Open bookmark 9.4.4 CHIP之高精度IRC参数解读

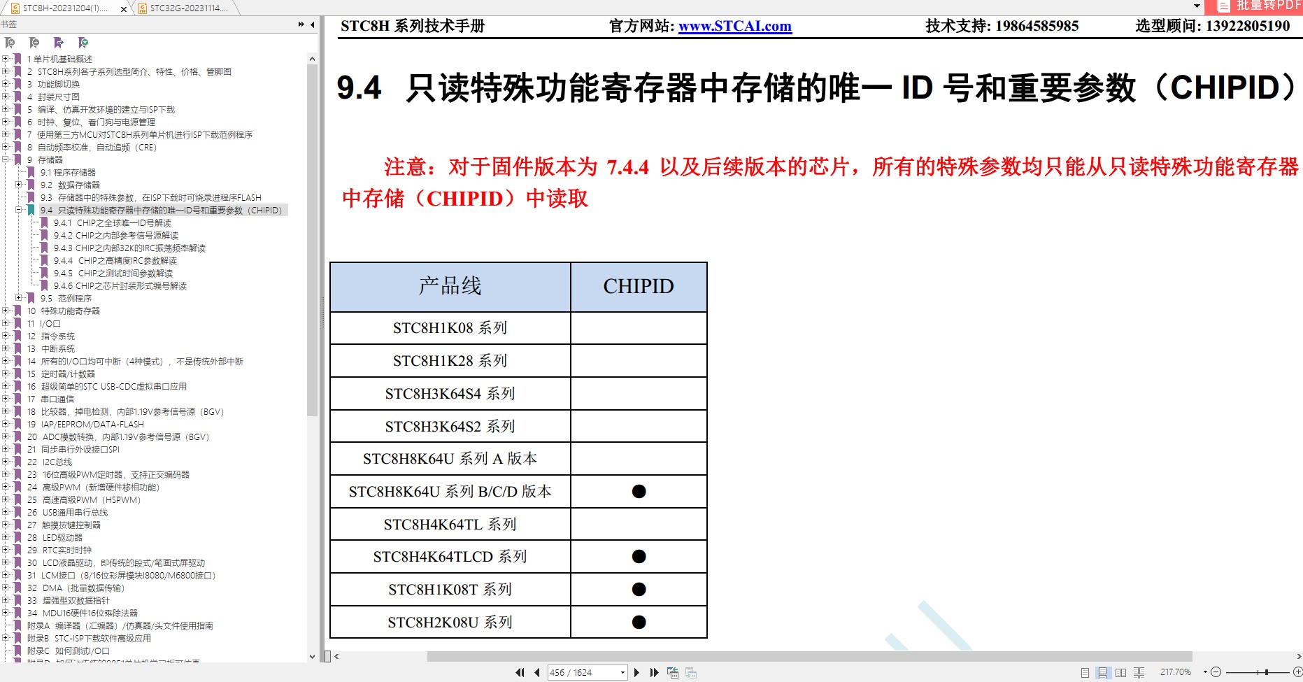click(115, 260)
